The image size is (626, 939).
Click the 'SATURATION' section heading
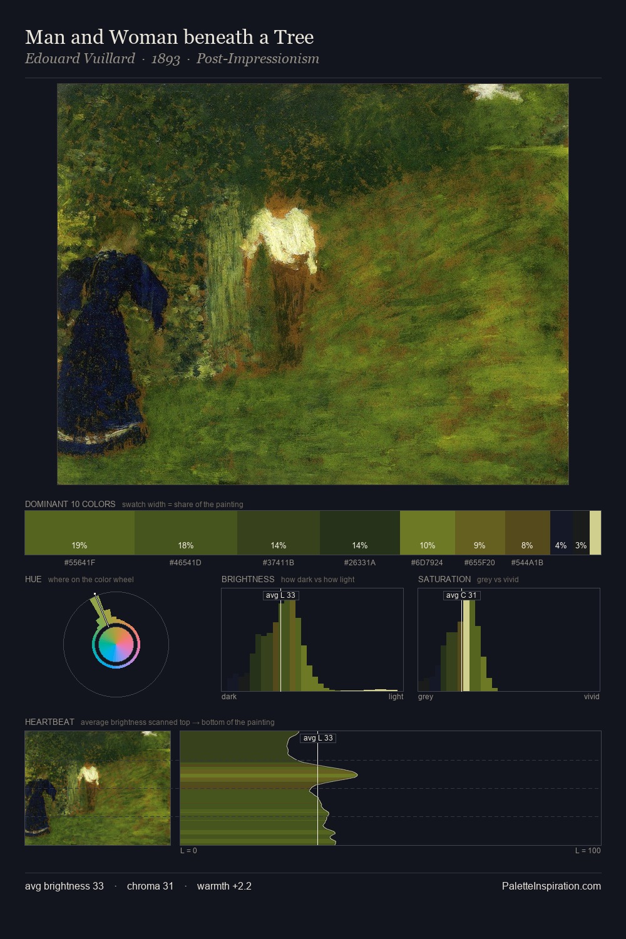tap(444, 579)
